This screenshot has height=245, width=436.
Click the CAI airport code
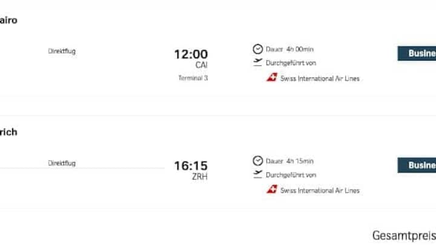point(201,65)
